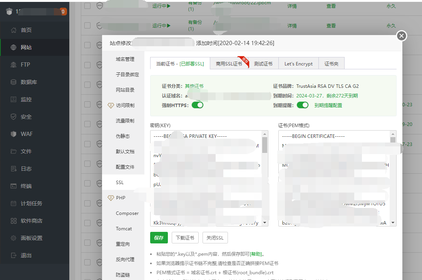Open the orange notification badge showing 0

63,12
